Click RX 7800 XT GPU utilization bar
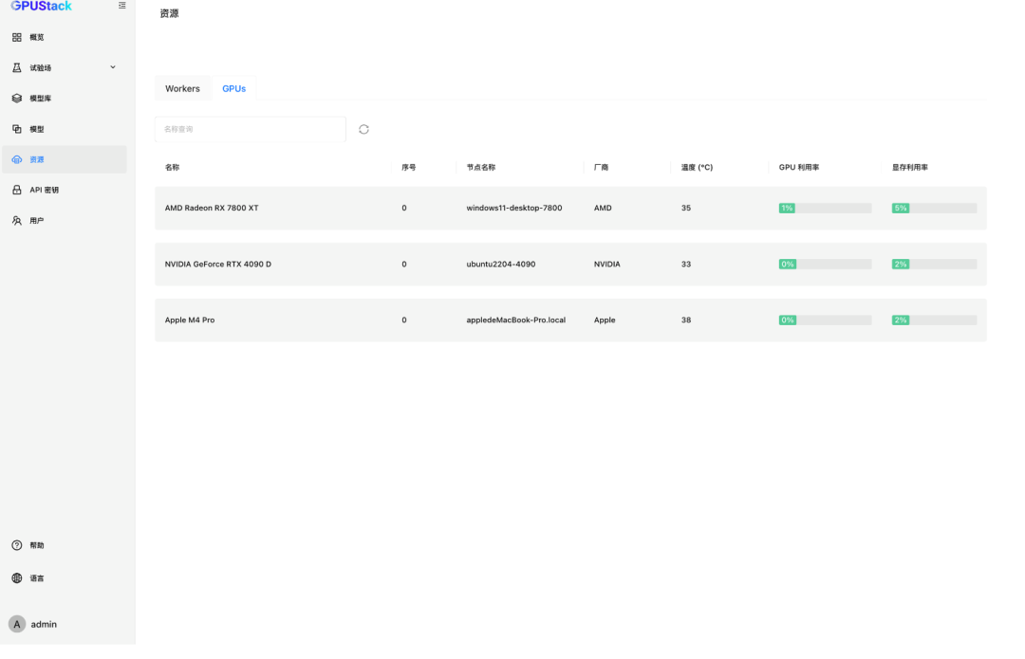The image size is (1025, 659). pos(825,209)
